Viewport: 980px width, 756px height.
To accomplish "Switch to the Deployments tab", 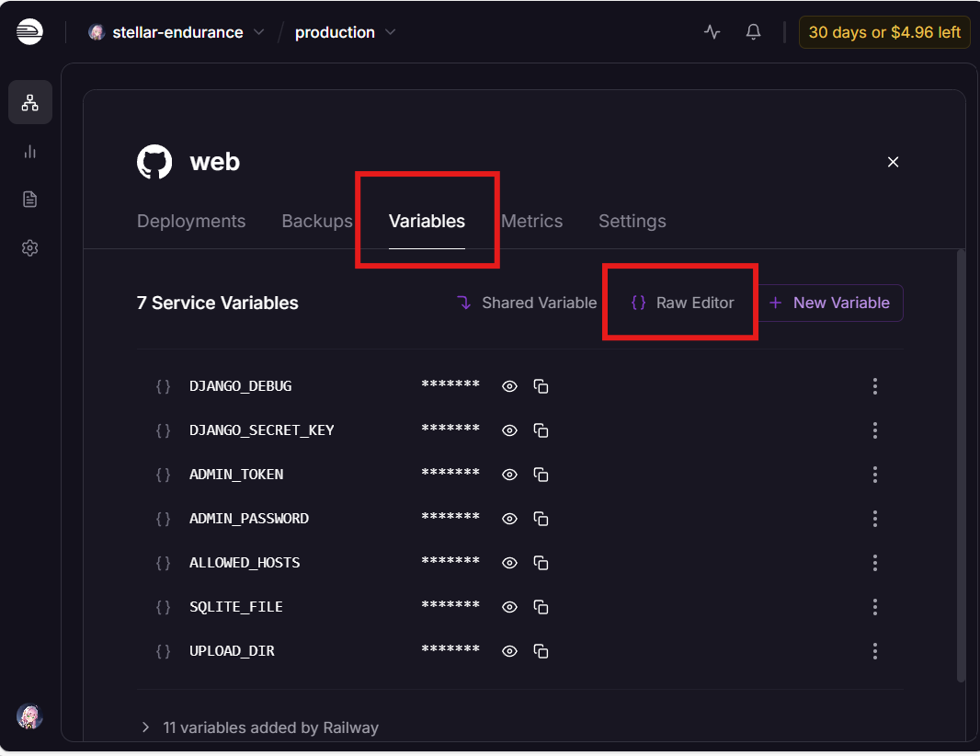I will coord(191,221).
